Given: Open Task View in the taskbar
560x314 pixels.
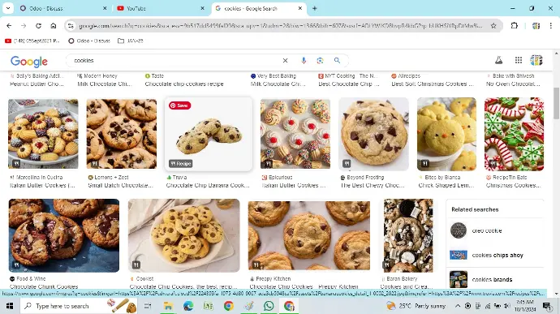Looking at the screenshot, I should pyautogui.click(x=148, y=306).
